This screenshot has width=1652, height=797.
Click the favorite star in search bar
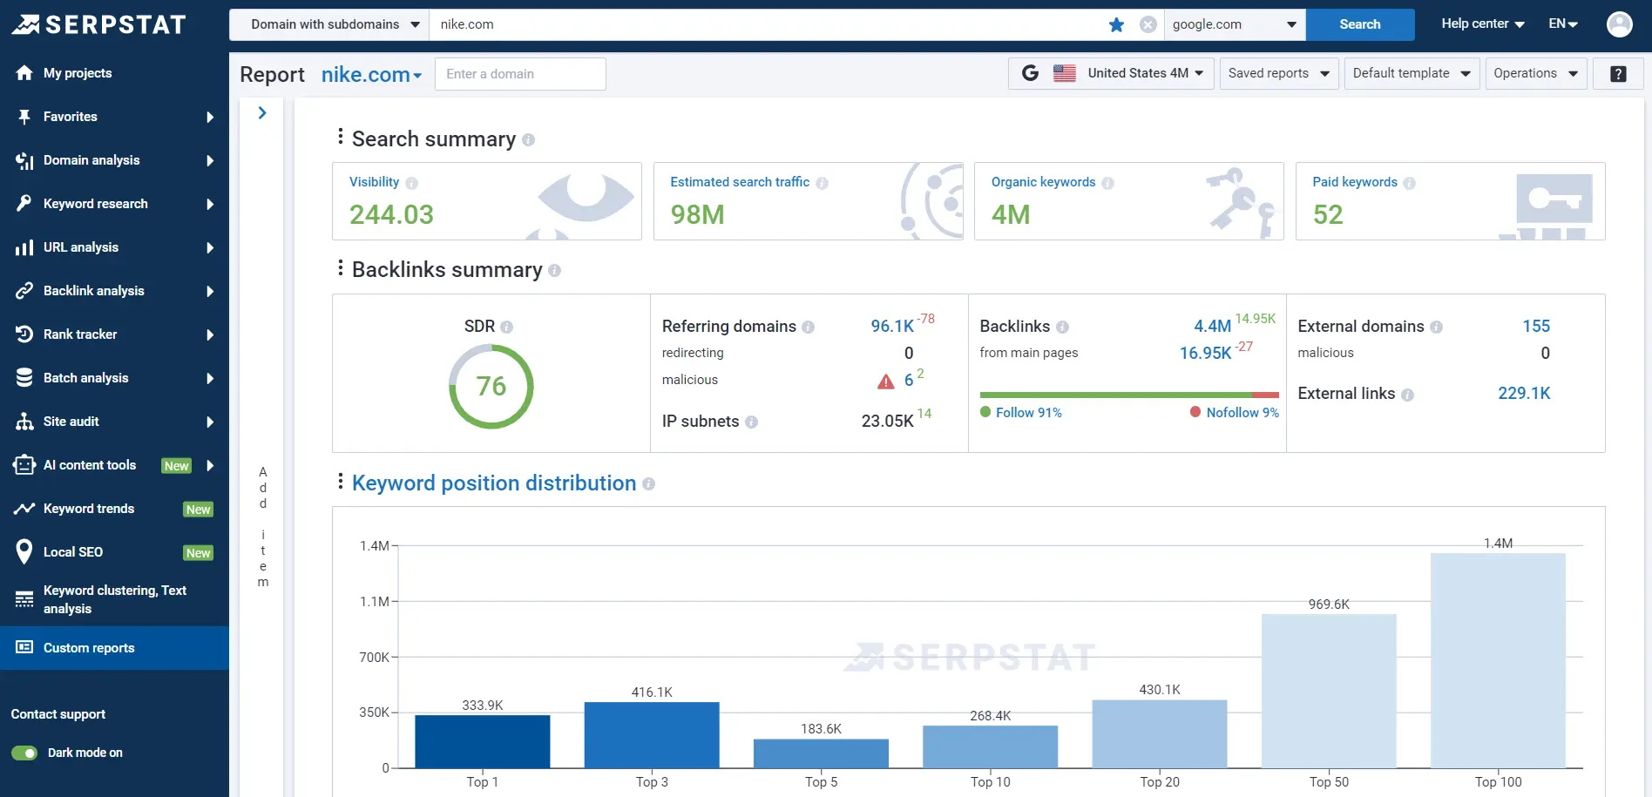(1116, 24)
